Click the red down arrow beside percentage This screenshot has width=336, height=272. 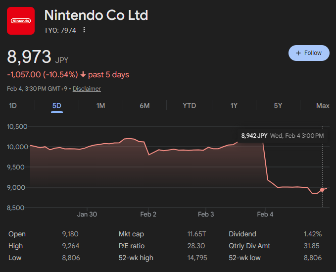click(x=83, y=75)
